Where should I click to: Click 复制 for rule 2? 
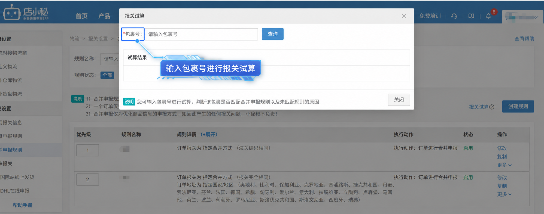(502, 186)
